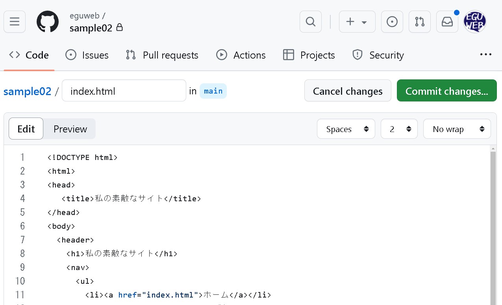Image resolution: width=502 pixels, height=305 pixels.
Task: Open the create new dropdown plus icon
Action: tap(357, 22)
